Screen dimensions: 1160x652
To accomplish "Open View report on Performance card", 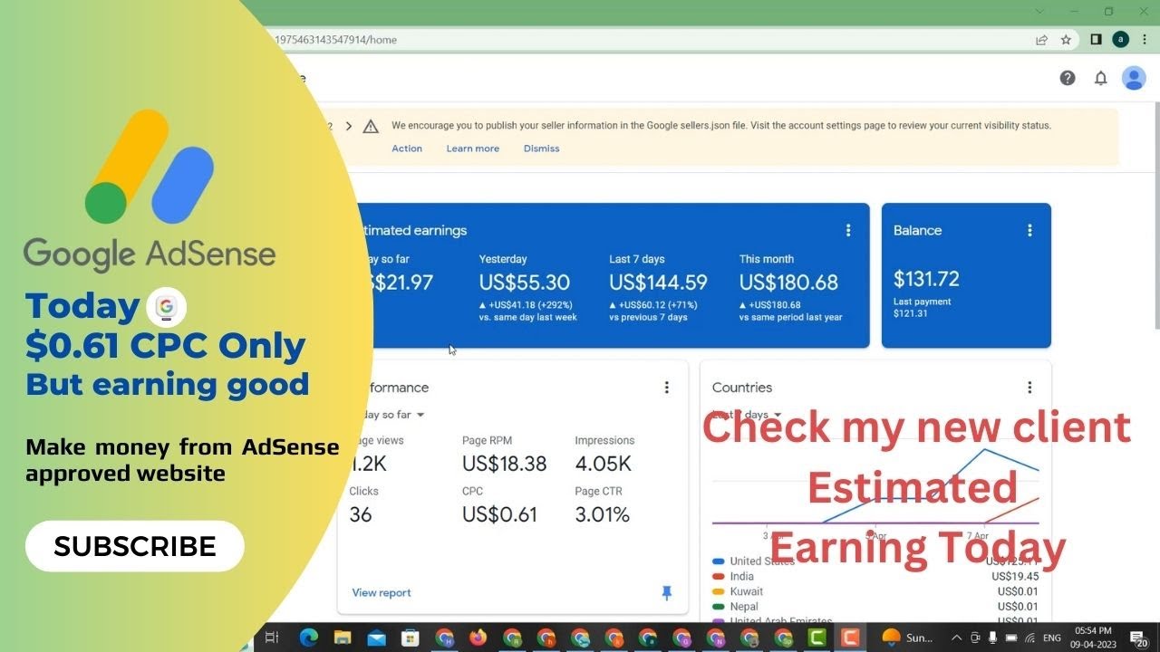I will click(x=382, y=593).
